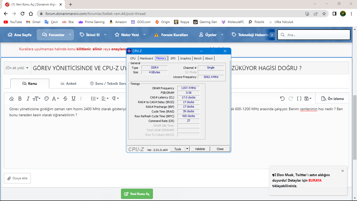The width and height of the screenshot is (357, 201).
Task: Submit with the Yeni Konu Aç button
Action: 137,194
